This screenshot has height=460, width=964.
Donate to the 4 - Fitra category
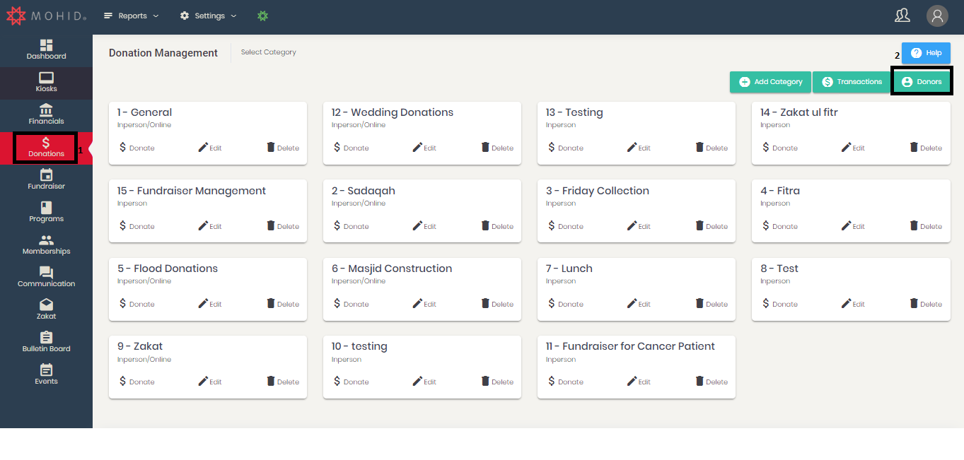click(x=779, y=226)
